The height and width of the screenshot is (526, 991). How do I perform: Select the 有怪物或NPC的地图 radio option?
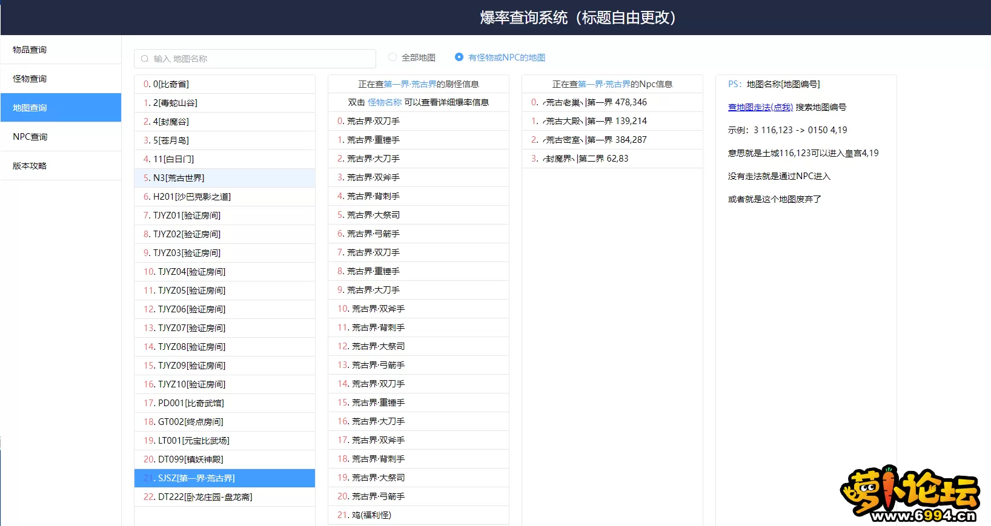(500, 58)
